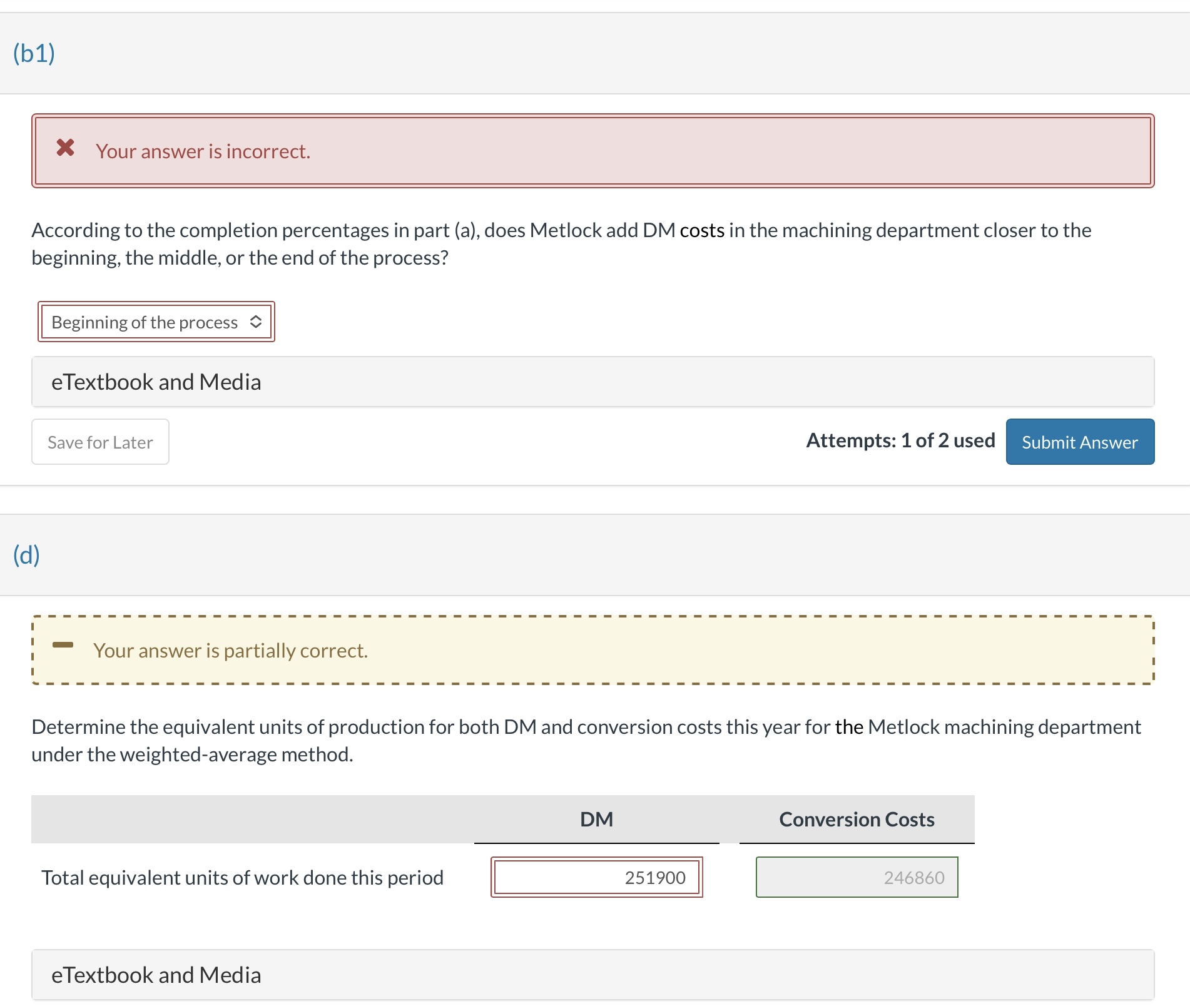Open the (b1) section heading
Viewport: 1190px width, 1006px height.
click(33, 53)
